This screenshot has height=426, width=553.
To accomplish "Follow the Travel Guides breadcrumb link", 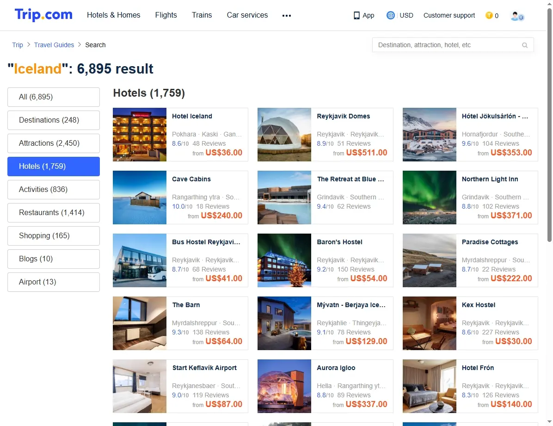I will 54,45.
